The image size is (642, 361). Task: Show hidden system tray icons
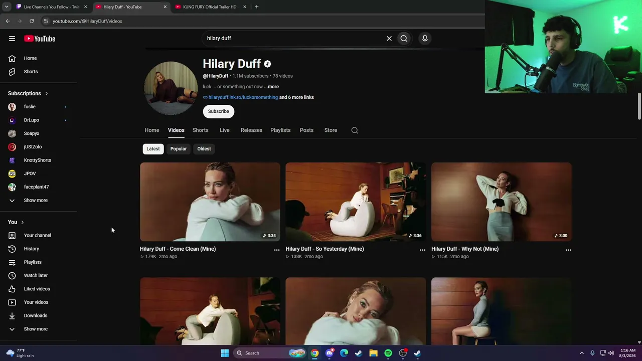pyautogui.click(x=582, y=353)
